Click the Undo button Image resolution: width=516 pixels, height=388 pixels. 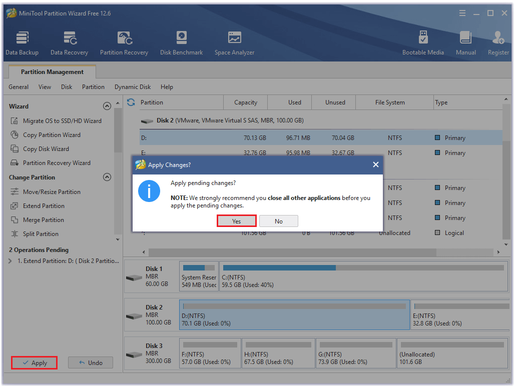click(x=91, y=362)
